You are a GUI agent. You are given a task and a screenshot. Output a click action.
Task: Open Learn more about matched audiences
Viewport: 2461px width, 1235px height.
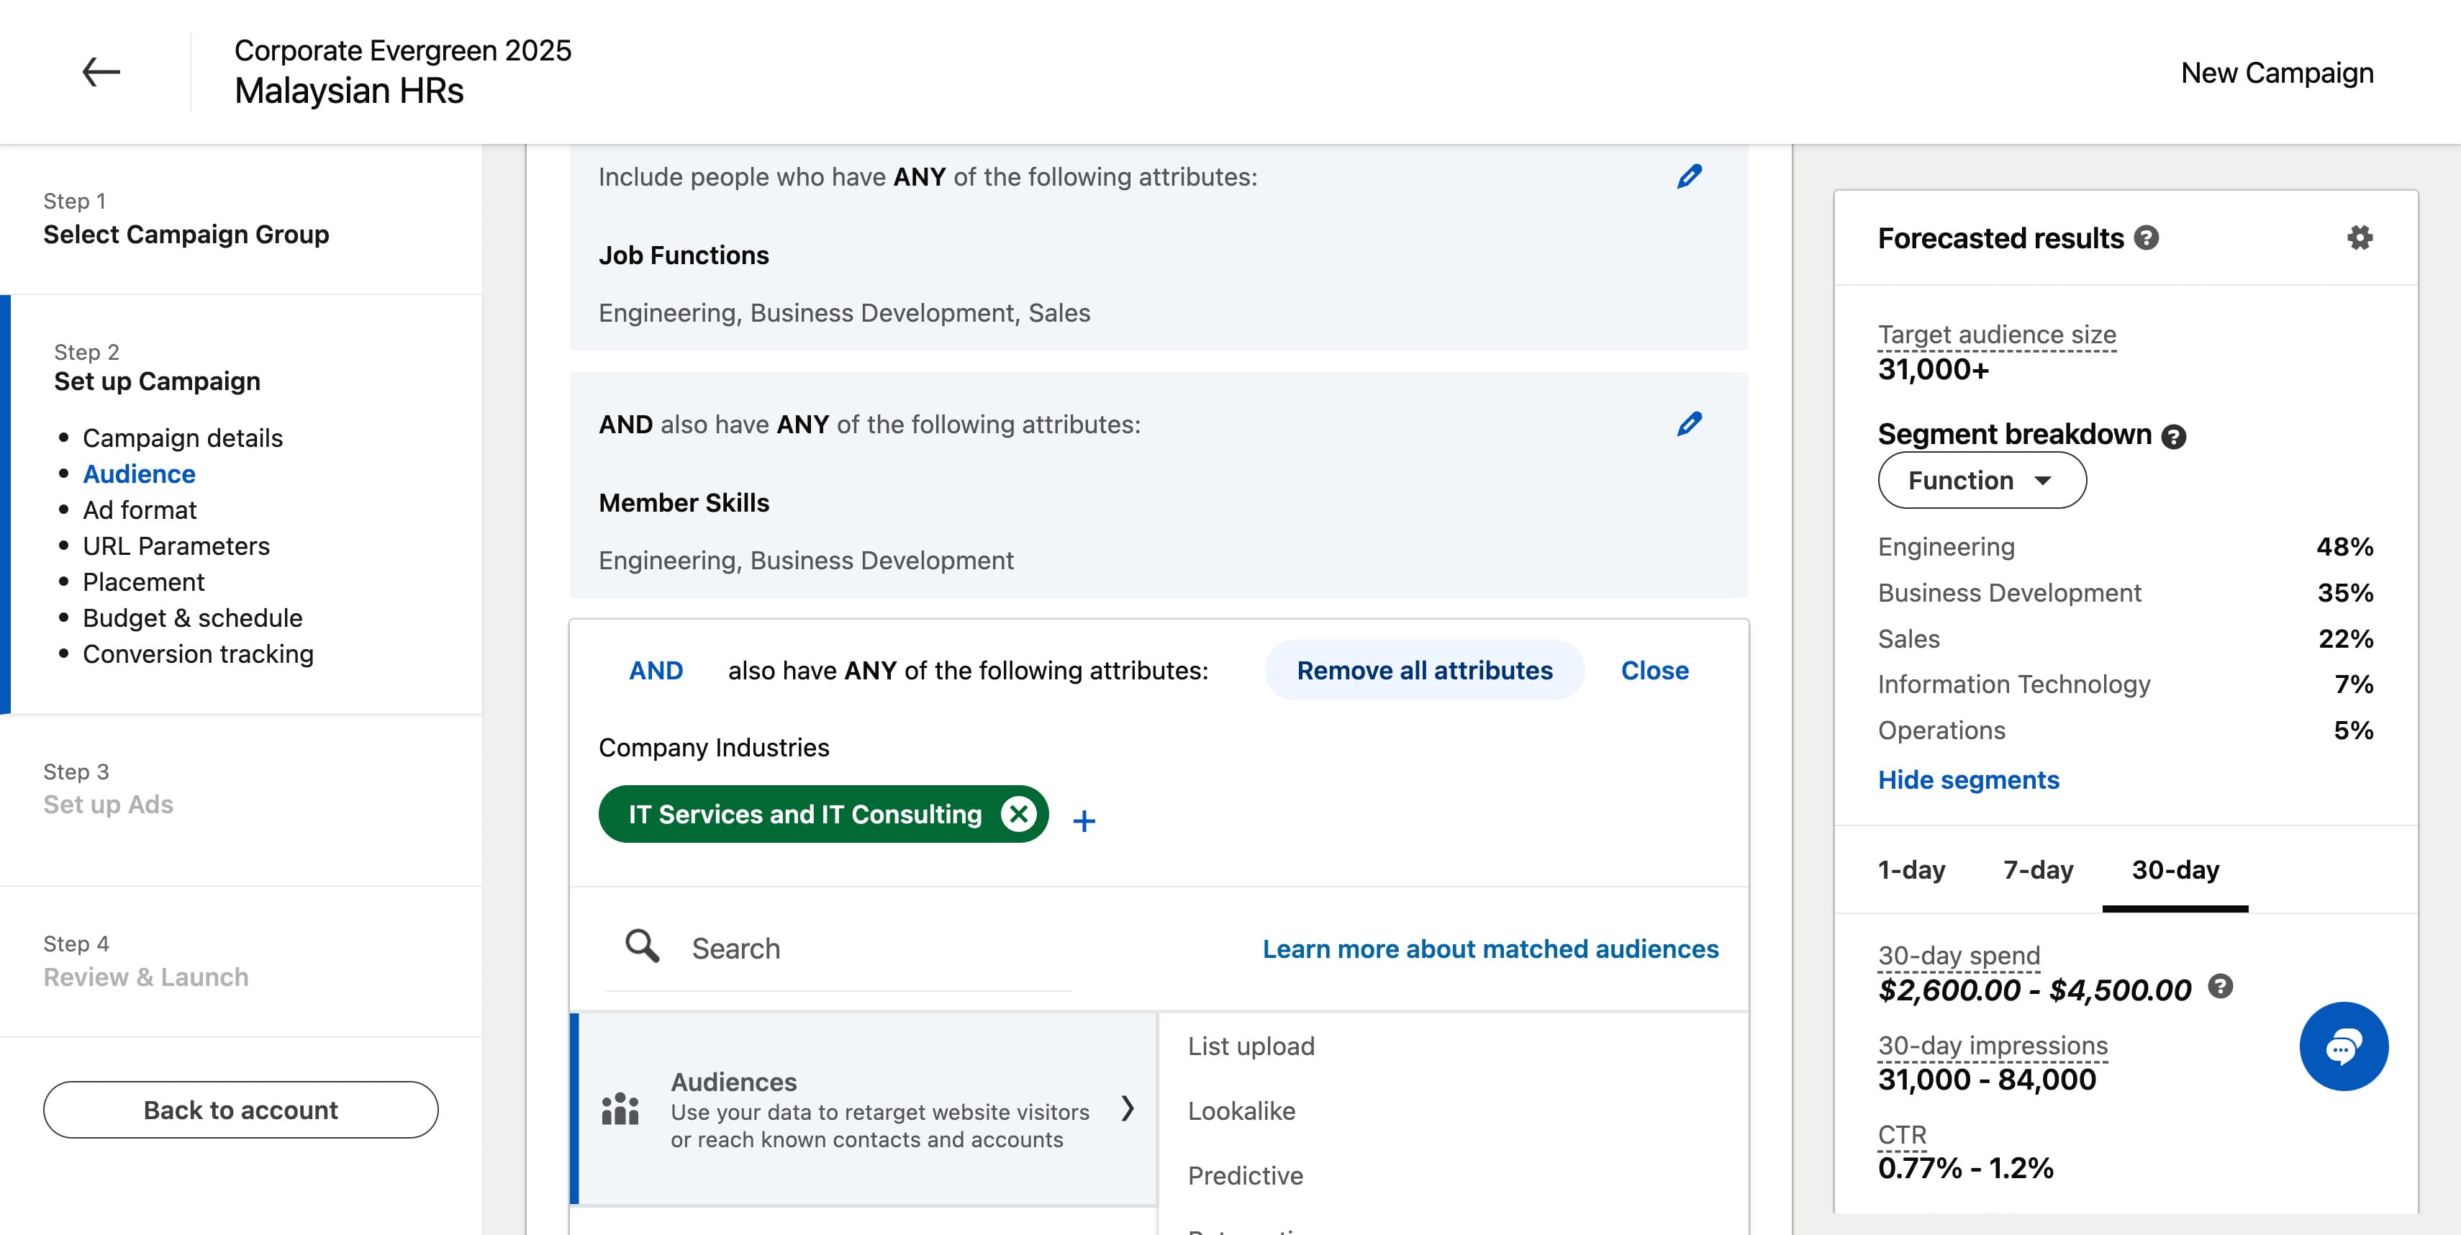(x=1490, y=949)
